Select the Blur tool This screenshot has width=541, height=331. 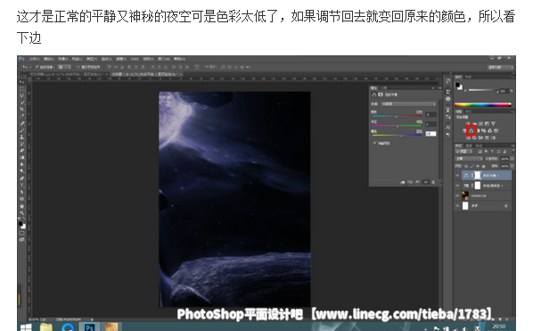(22, 164)
